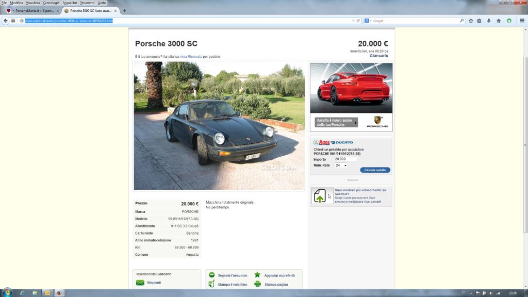The width and height of the screenshot is (528, 297).
Task: Click the Segnala l'annuncio link
Action: point(233,275)
